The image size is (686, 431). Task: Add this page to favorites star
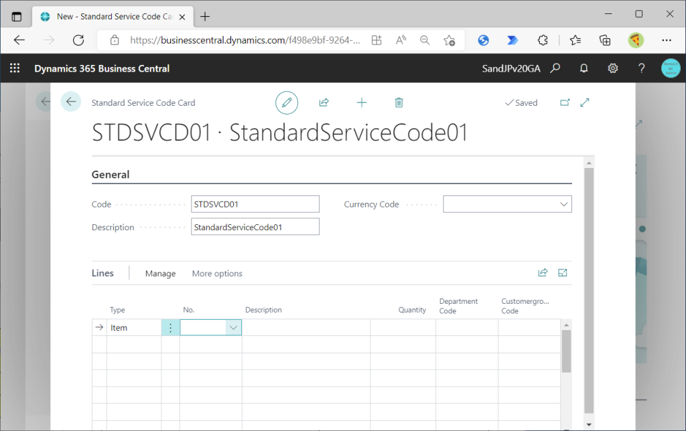coord(450,40)
